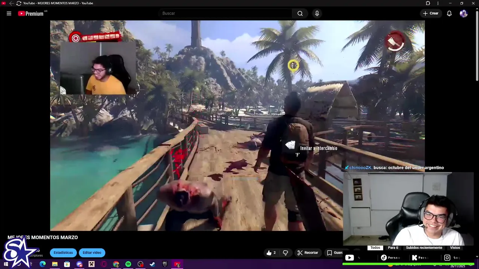Open the Crear menu
The height and width of the screenshot is (269, 479).
tap(430, 13)
